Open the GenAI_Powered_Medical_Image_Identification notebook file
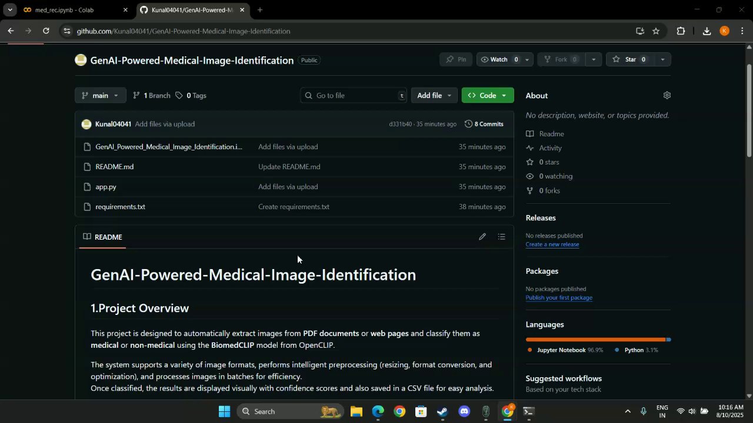This screenshot has width=753, height=423. coord(169,147)
